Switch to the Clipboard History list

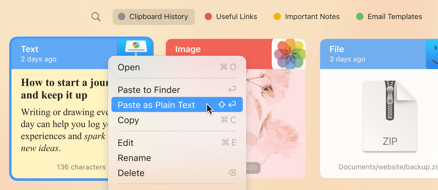pos(159,17)
